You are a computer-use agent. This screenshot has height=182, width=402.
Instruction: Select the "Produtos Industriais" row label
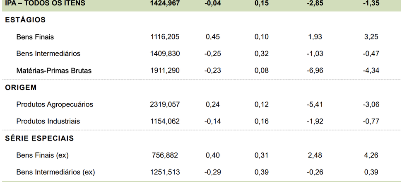point(48,121)
